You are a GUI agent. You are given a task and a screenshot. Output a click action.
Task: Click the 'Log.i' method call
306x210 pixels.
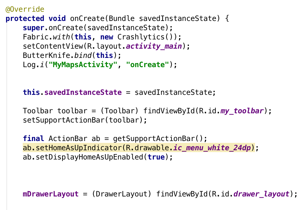click(33, 65)
